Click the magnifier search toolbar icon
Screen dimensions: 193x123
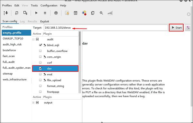click(101, 13)
